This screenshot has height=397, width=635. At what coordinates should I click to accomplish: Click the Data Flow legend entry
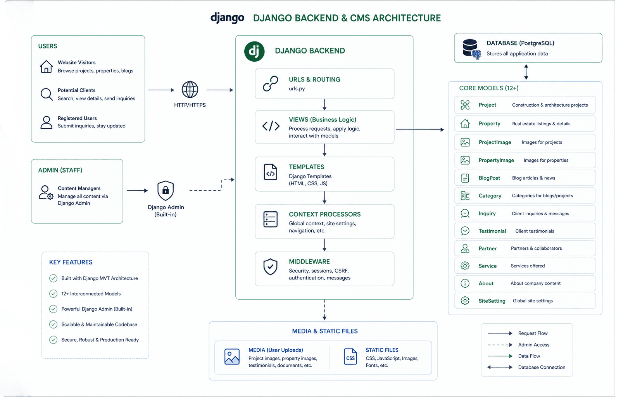514,356
